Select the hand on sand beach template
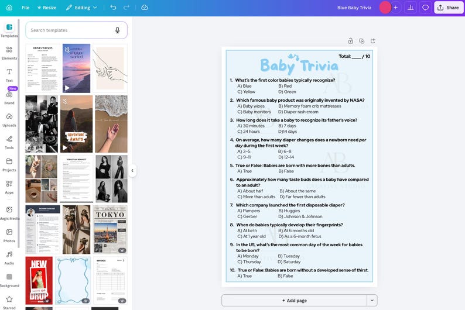This screenshot has width=465, height=310. (x=111, y=124)
